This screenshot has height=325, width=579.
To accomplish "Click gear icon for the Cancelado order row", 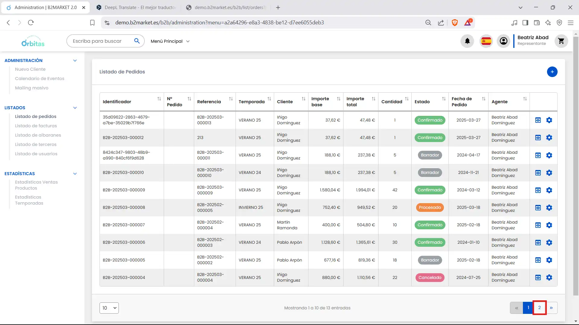I will pyautogui.click(x=549, y=277).
